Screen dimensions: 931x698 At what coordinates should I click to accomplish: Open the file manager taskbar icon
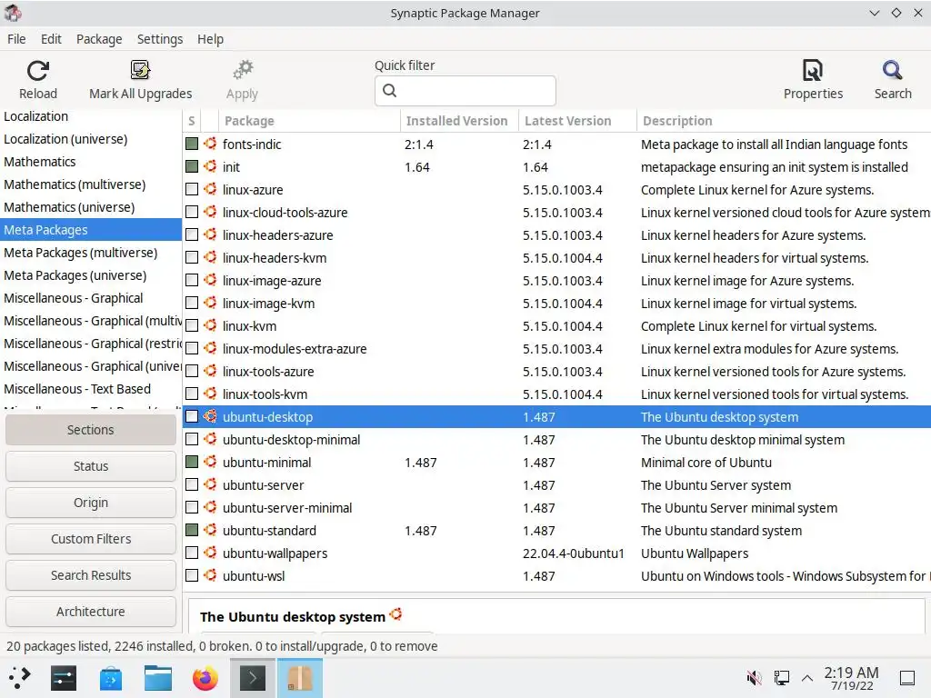coord(158,678)
